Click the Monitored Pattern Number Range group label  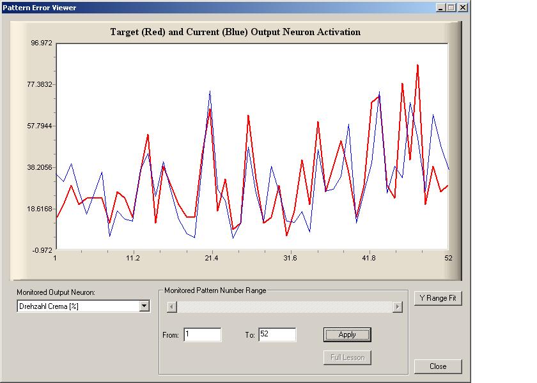[215, 290]
